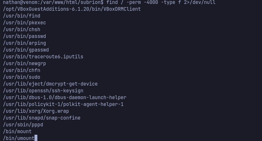Click the /usr/bin/gpasswd line
Image resolution: width=262 pixels, height=141 pixels.
point(26,50)
